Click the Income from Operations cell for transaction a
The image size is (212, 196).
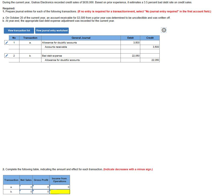60,187
